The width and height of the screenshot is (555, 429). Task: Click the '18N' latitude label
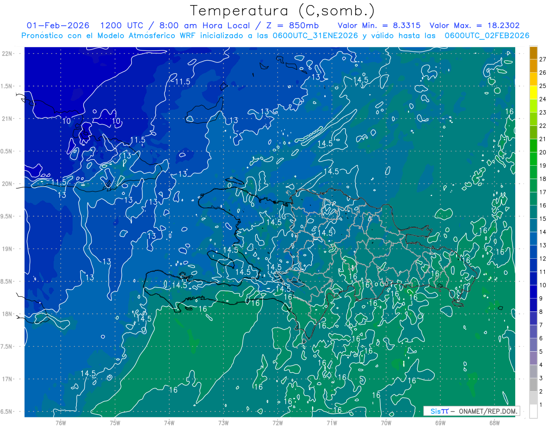tap(7, 314)
